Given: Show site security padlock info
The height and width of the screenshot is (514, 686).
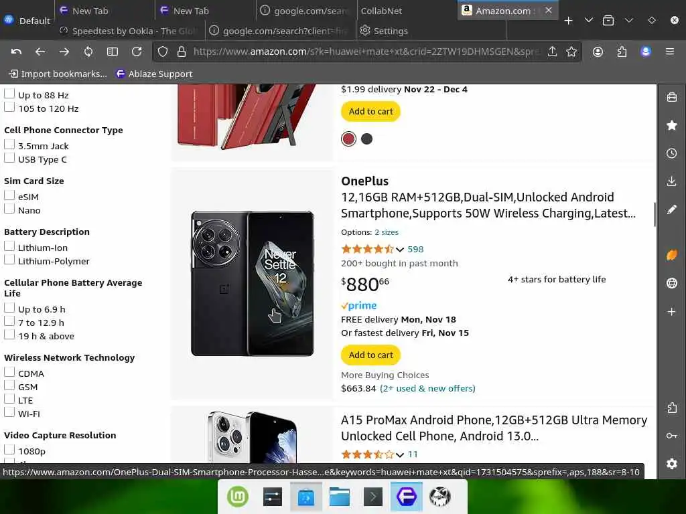Looking at the screenshot, I should click(182, 52).
